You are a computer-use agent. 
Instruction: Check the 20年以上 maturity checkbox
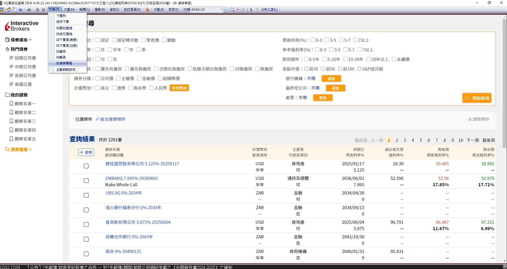point(368,59)
